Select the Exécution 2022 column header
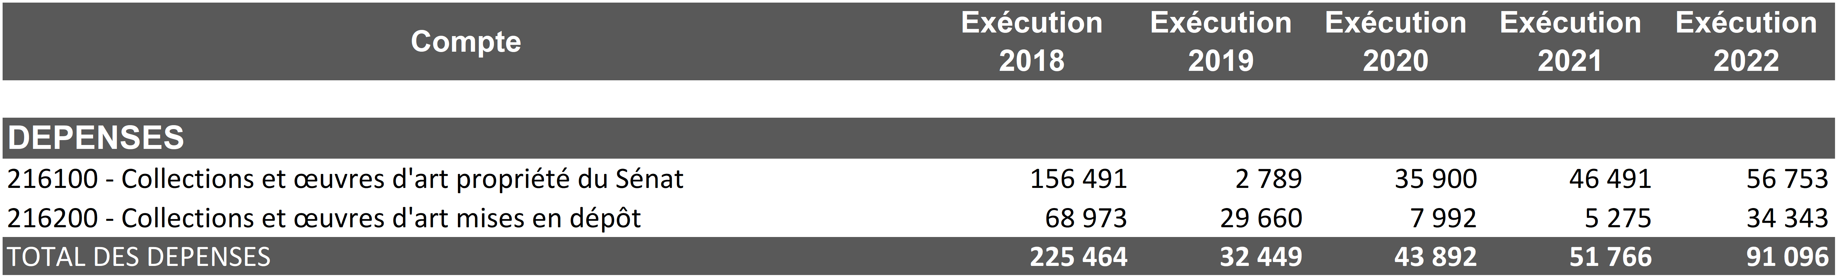Image resolution: width=1836 pixels, height=276 pixels. [1746, 41]
